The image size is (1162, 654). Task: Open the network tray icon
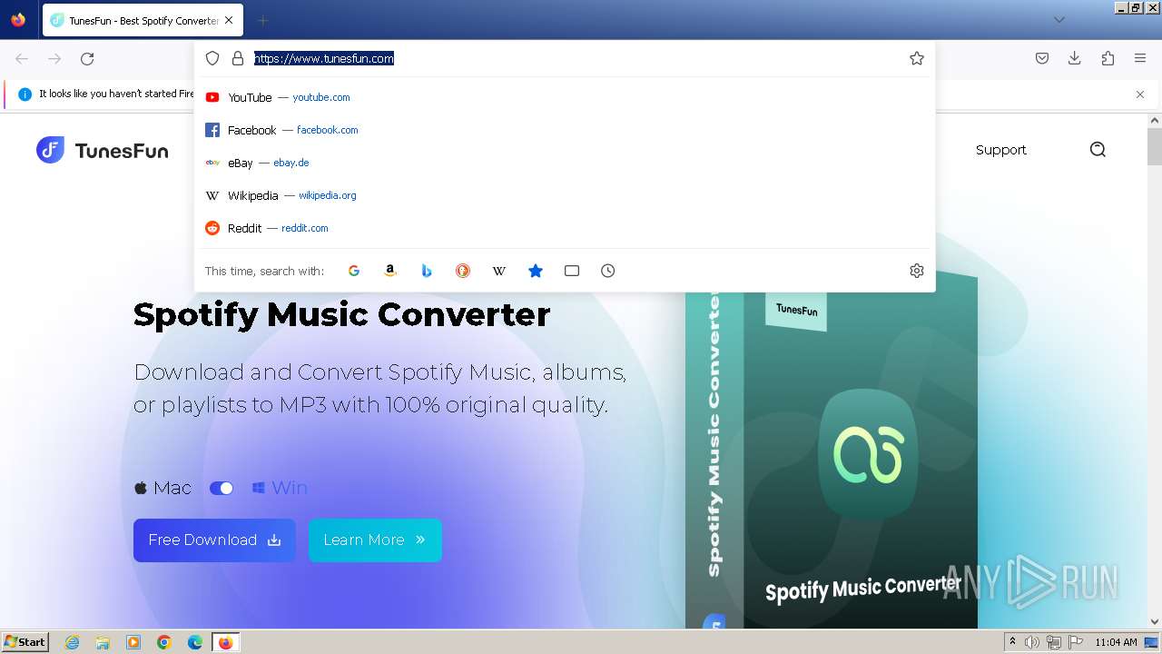[1054, 642]
